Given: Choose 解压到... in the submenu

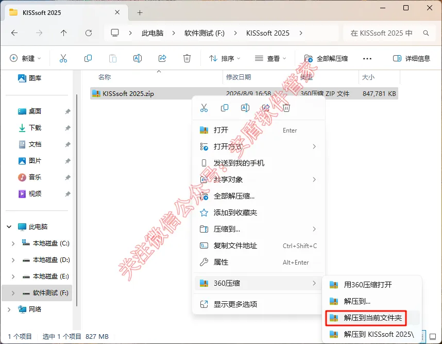Looking at the screenshot, I should (372, 301).
